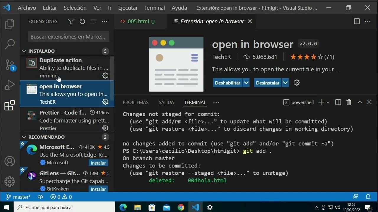Open gear menu for Duplicate action extension
This screenshot has width=378, height=212.
pos(105,76)
